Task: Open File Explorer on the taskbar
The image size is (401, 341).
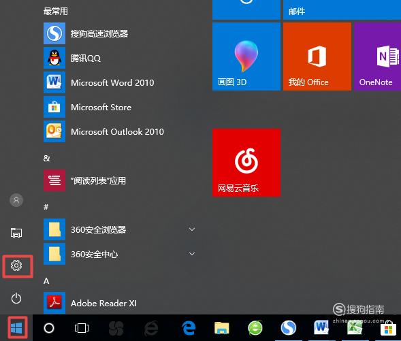Action: point(221,328)
